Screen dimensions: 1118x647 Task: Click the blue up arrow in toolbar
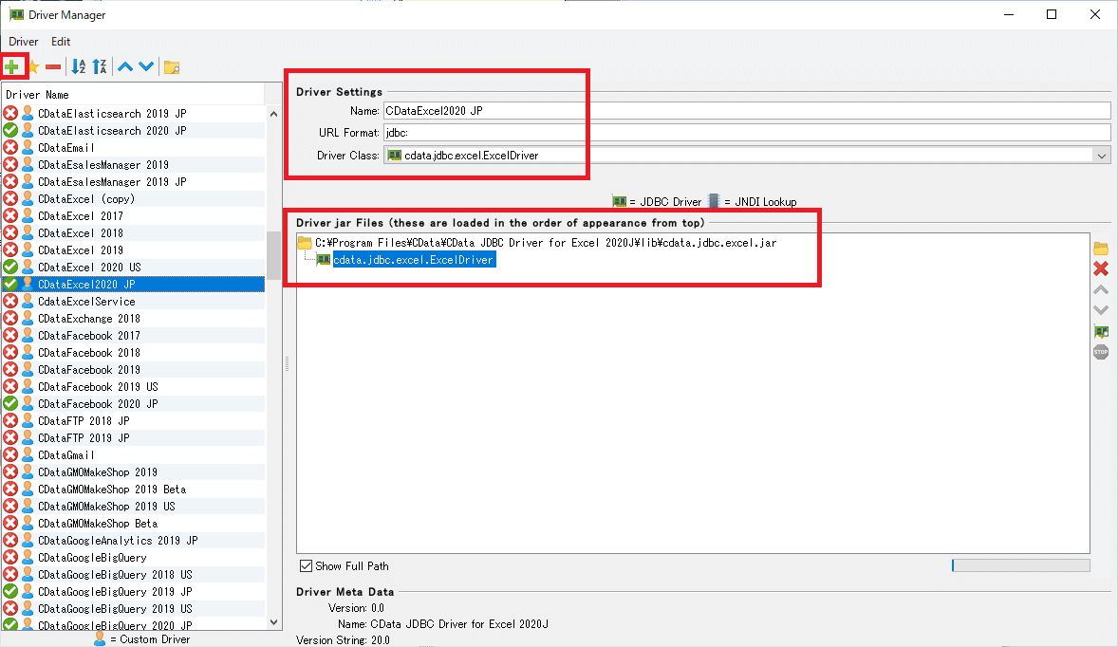(x=125, y=67)
